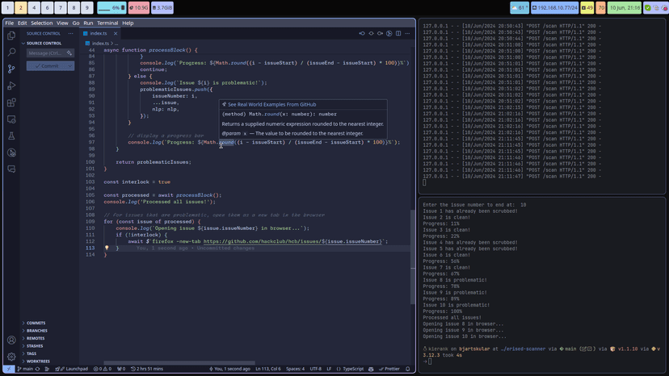Open the Extensions view icon
Viewport: 669px width, 376px height.
pyautogui.click(x=11, y=103)
